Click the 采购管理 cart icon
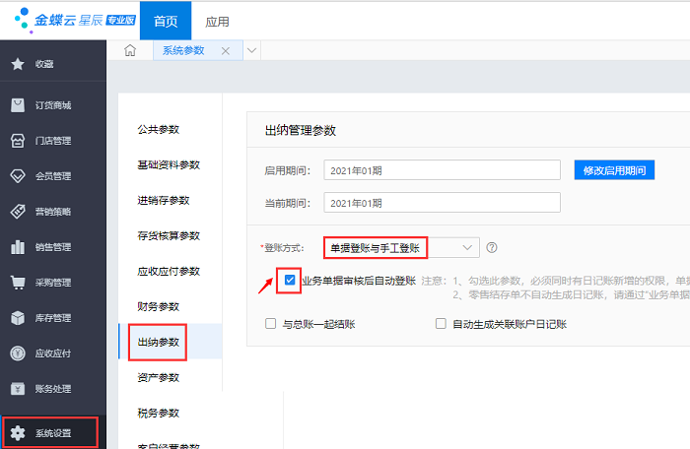Image resolution: width=690 pixels, height=449 pixels. point(18,283)
